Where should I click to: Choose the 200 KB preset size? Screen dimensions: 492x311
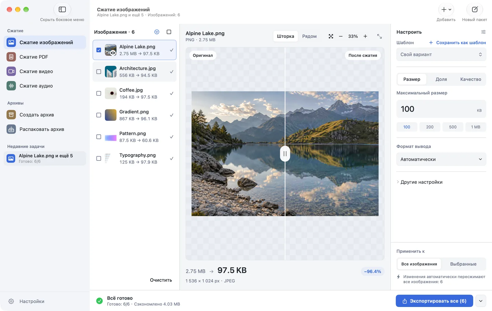click(x=430, y=127)
